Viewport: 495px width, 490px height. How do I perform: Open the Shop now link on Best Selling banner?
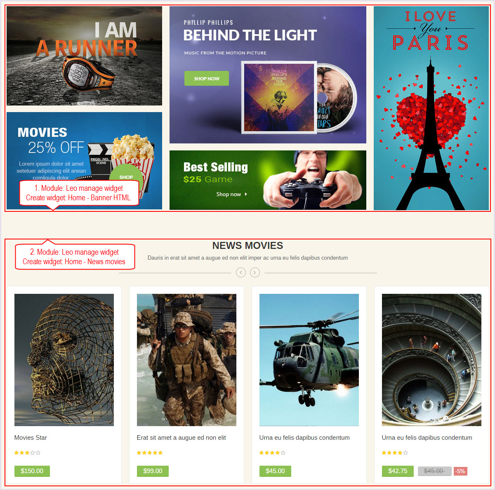[232, 194]
